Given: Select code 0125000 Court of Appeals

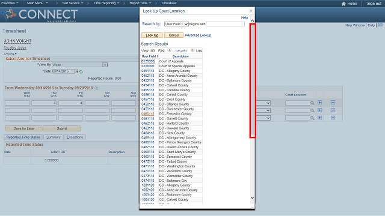Looking at the screenshot, I should (x=148, y=61).
